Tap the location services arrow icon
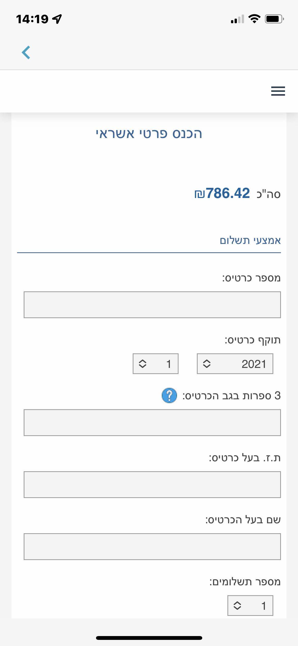 point(57,19)
